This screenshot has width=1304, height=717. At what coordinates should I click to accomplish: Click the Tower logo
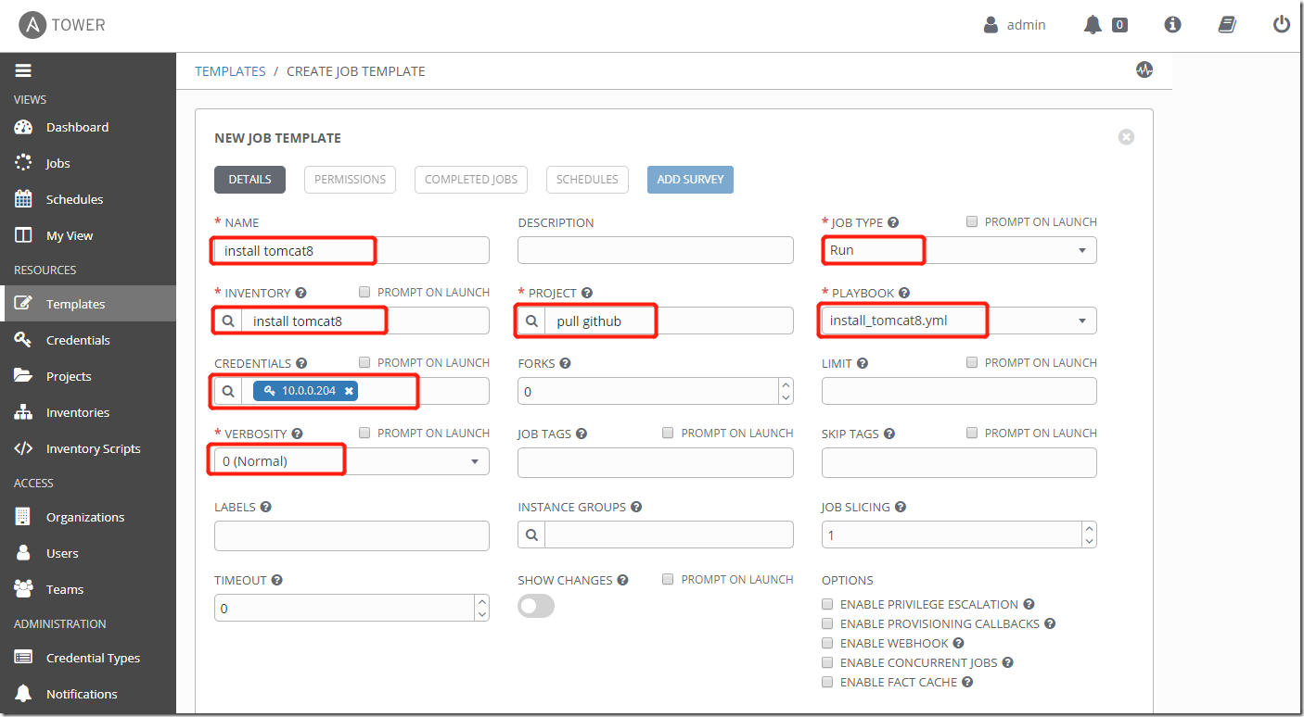pos(62,25)
